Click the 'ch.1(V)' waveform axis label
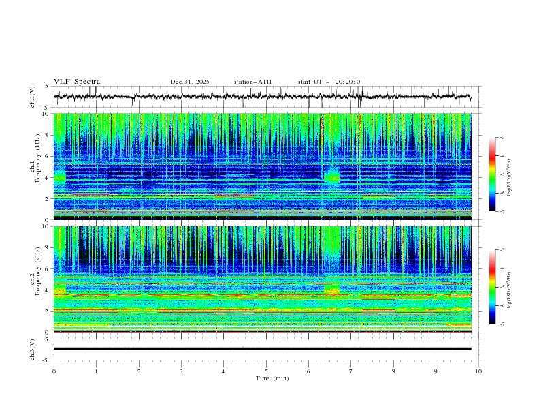The image size is (539, 417). point(33,97)
